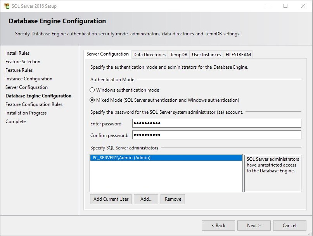Image resolution: width=313 pixels, height=236 pixels.
Task: Remove the selected SQL Server administrator
Action: (x=173, y=199)
